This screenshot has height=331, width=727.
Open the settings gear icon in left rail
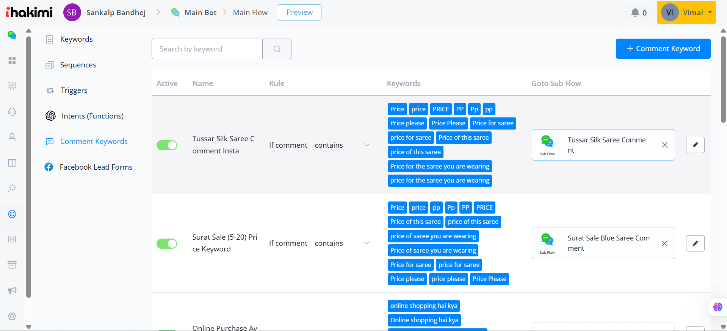point(12,316)
